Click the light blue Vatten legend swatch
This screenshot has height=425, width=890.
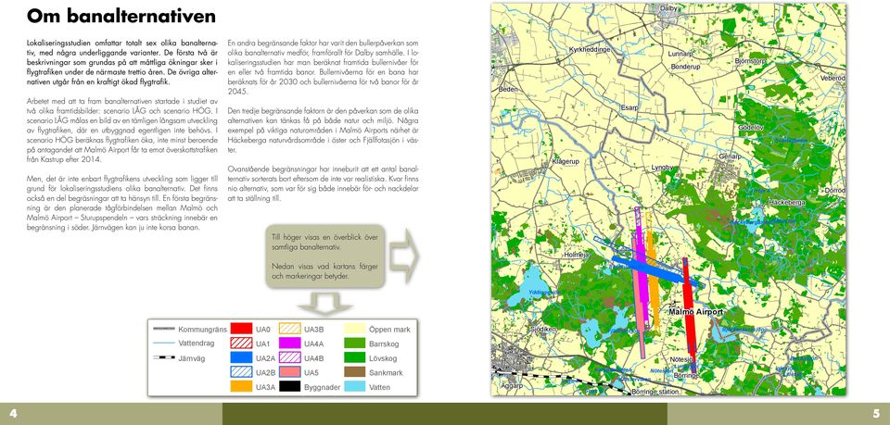[355, 387]
